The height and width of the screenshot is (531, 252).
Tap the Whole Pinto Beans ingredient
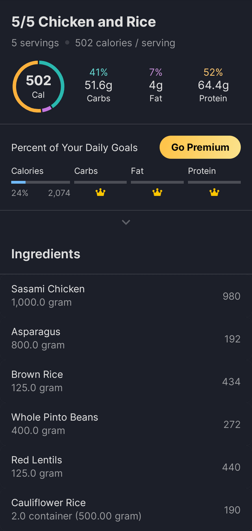pos(126,424)
